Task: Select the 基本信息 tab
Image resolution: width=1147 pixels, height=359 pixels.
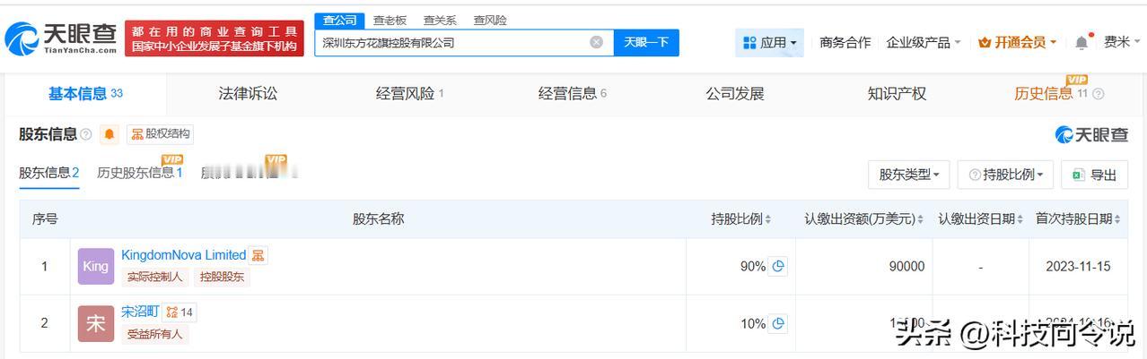Action: (85, 93)
